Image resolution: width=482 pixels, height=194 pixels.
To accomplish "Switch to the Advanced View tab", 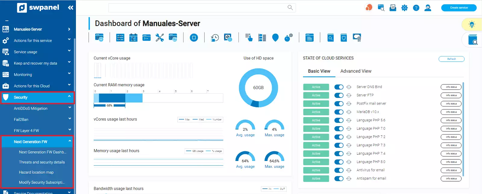I will click(x=356, y=71).
